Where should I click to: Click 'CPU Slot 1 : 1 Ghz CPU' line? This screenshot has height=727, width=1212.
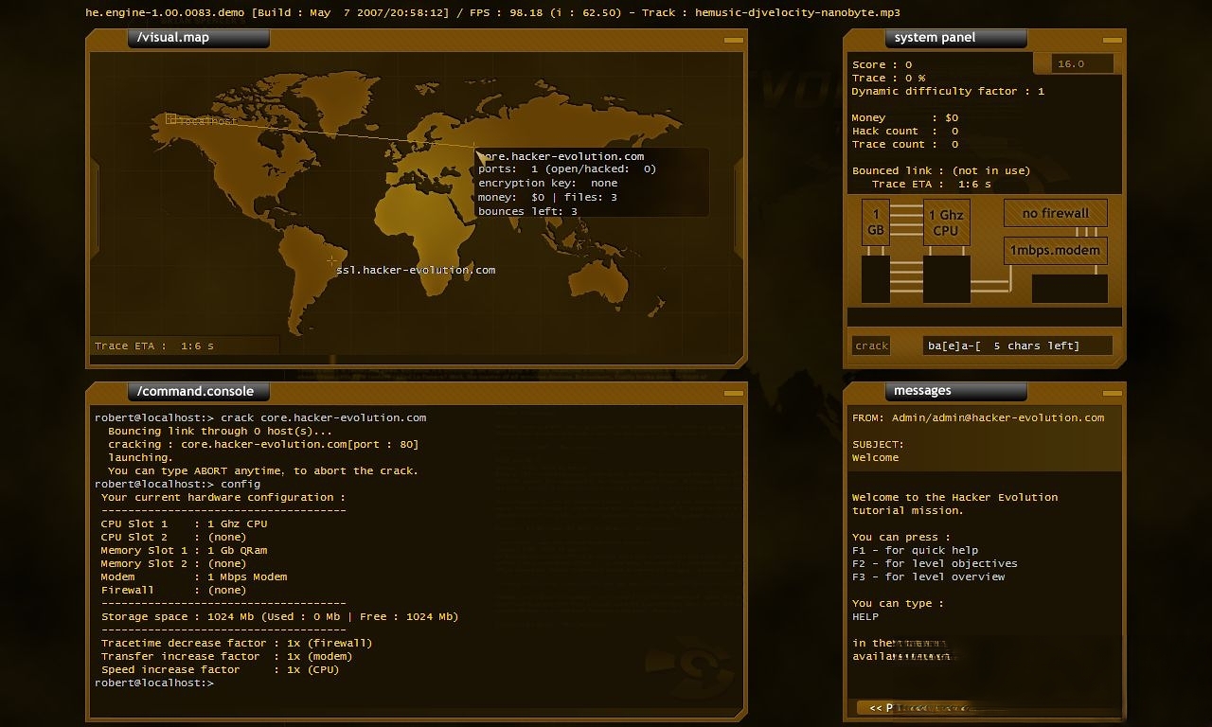pyautogui.click(x=185, y=523)
